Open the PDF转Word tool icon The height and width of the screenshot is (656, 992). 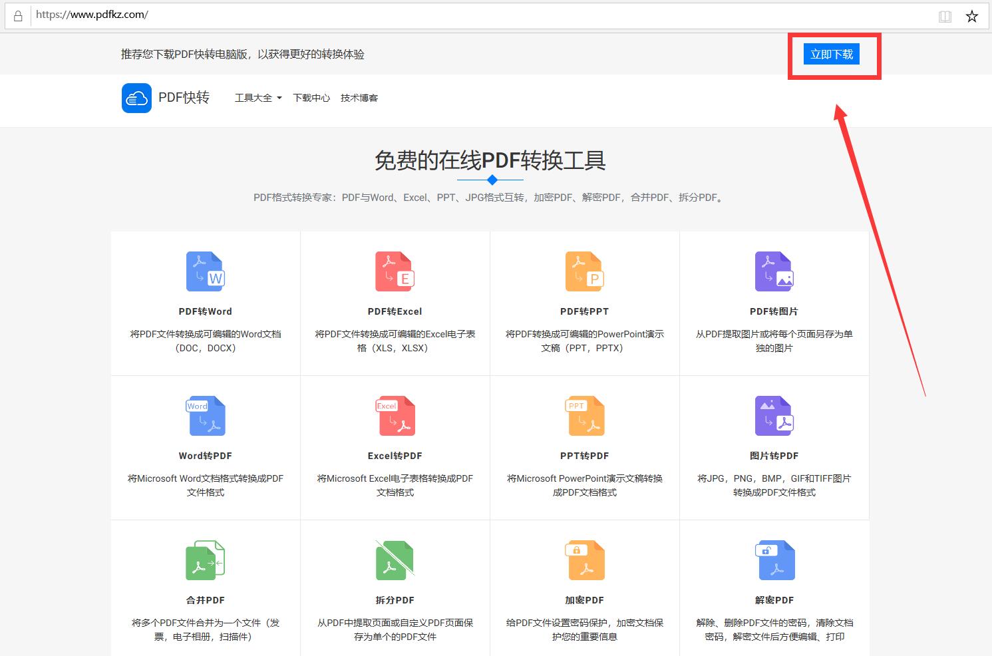205,271
